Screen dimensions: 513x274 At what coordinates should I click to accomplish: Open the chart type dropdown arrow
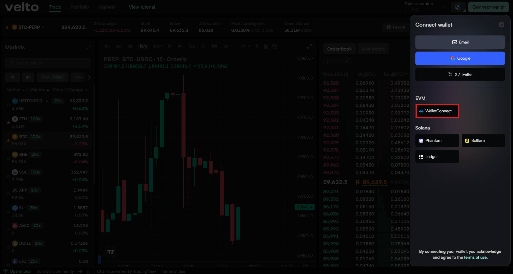point(249,46)
